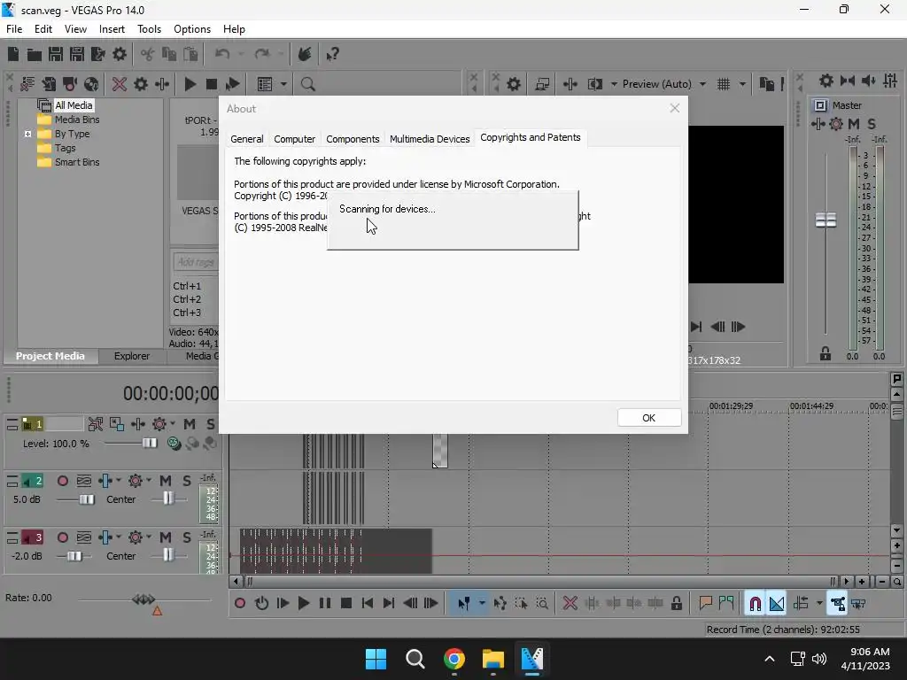Select Normal Edit Tool icon

pyautogui.click(x=464, y=604)
